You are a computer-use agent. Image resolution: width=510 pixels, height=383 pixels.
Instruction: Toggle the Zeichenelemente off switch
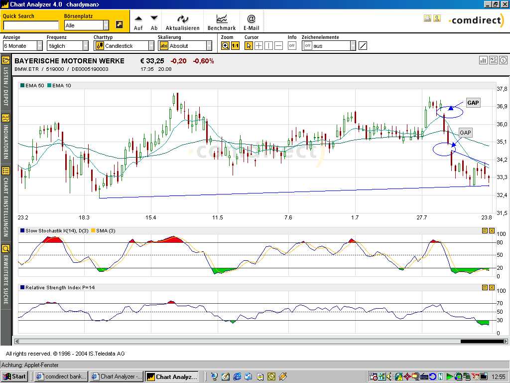[x=308, y=45]
